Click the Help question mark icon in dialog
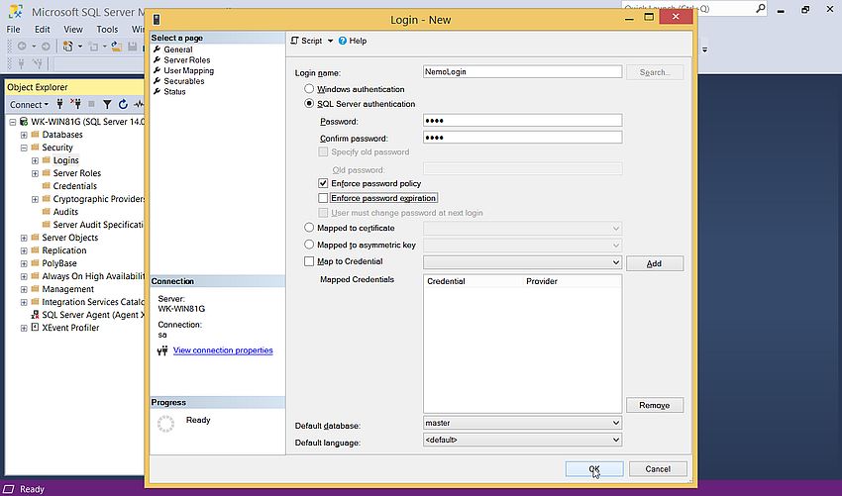 [343, 41]
